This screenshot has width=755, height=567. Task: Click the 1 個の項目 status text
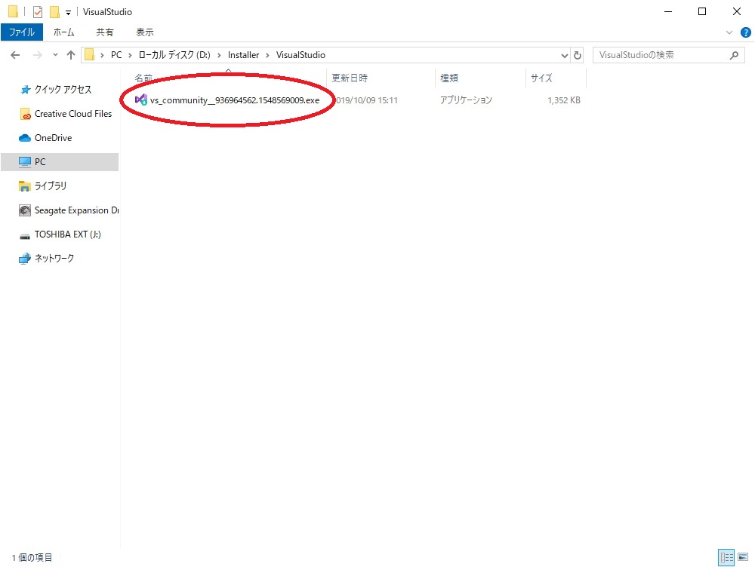click(32, 557)
